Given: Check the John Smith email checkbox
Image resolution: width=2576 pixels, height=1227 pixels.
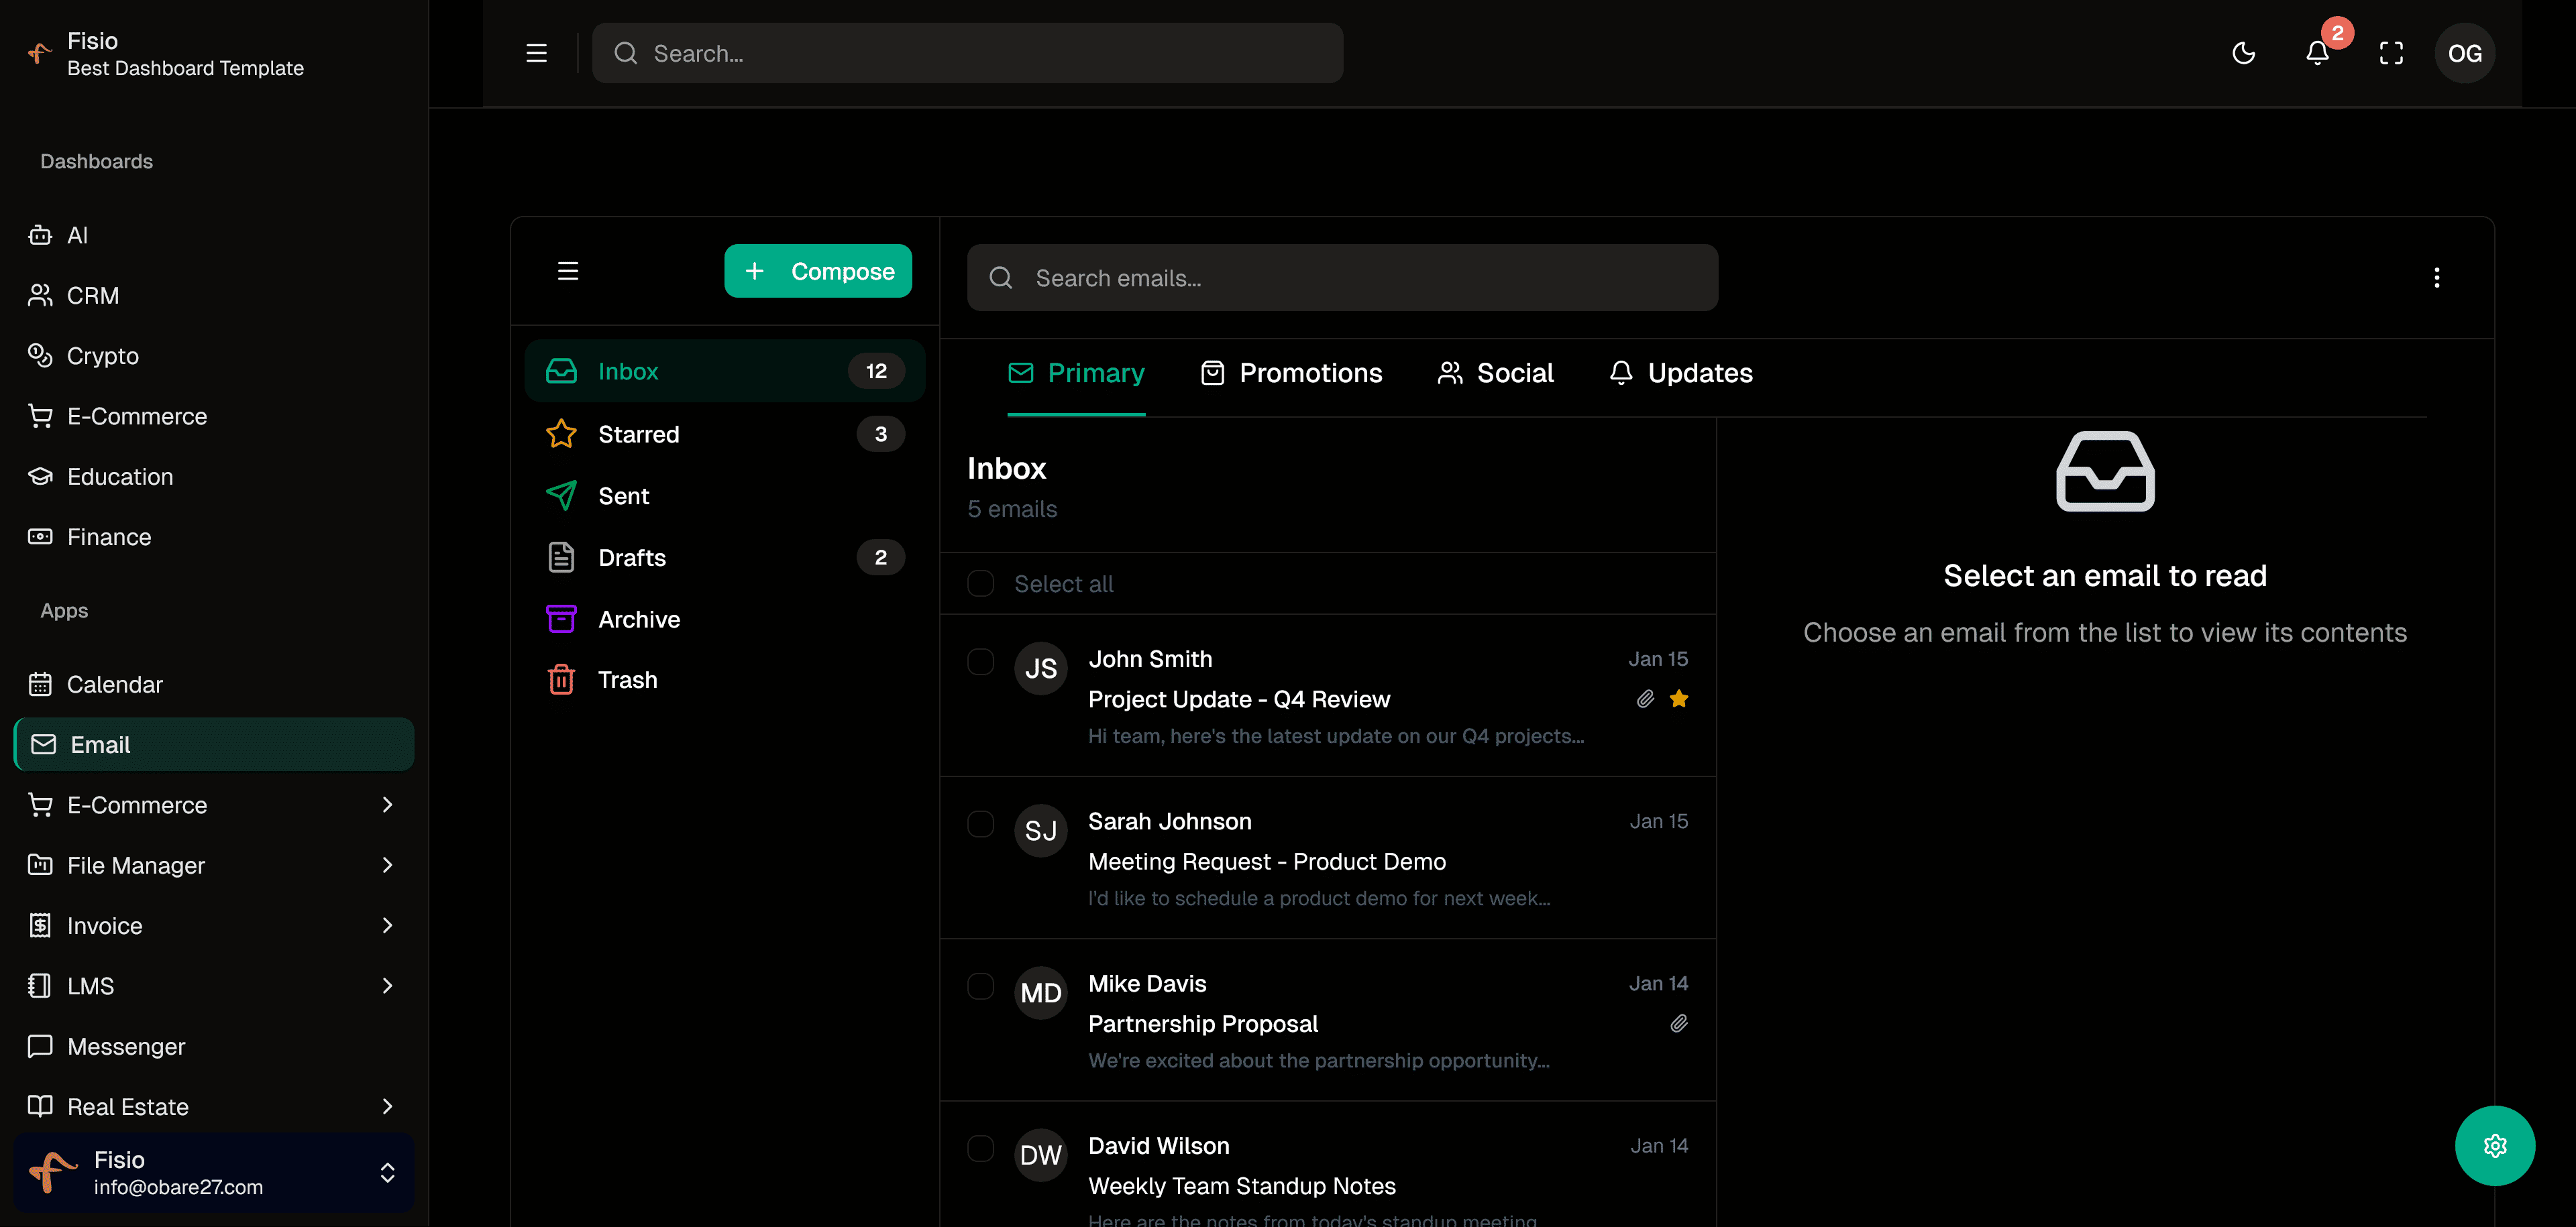Looking at the screenshot, I should pos(980,662).
